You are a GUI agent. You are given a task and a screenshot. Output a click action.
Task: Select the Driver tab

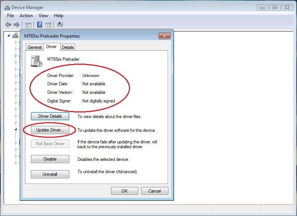[x=51, y=47]
